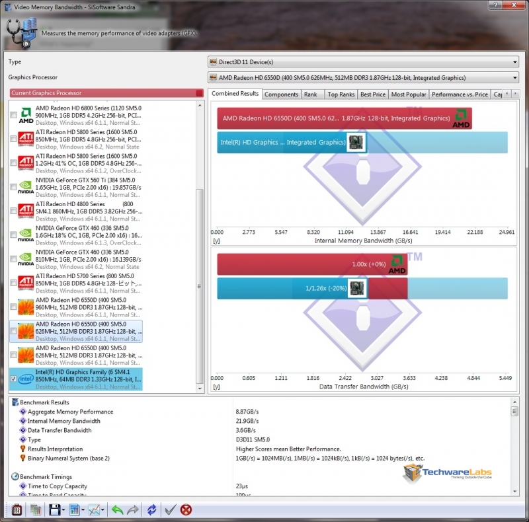Screen dimensions: 529x522
Task: Check the NVIDIA GeForce GTX 560 Ti box
Action: click(14, 187)
